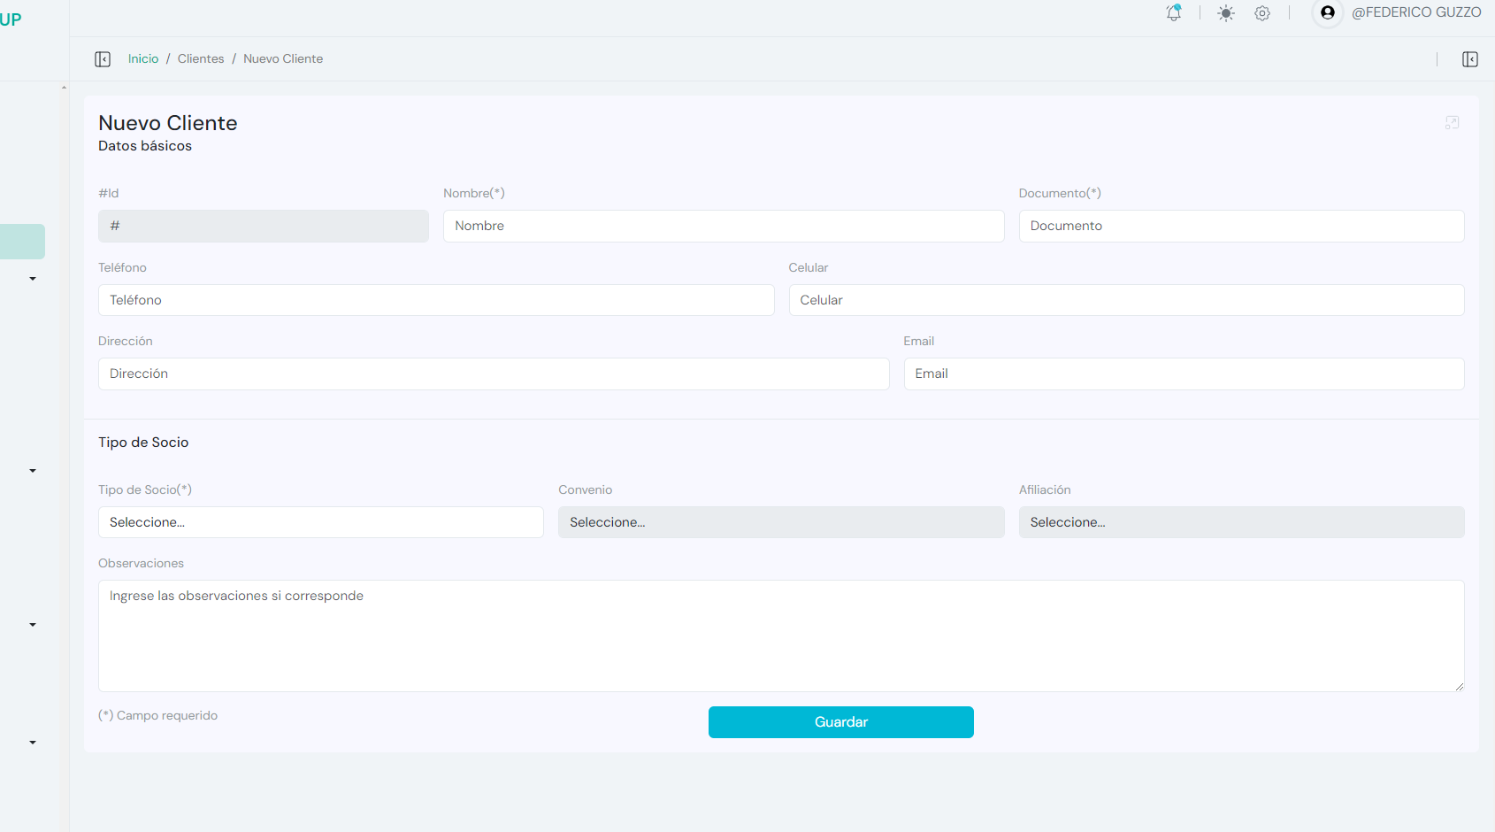Focus the Documento input field

coord(1241,226)
